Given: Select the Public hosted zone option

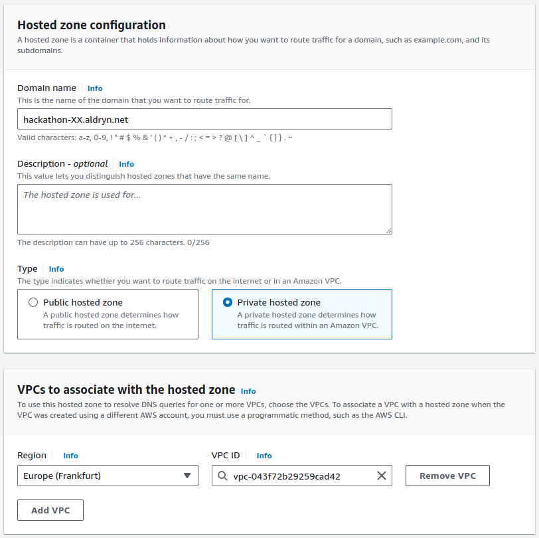Looking at the screenshot, I should (33, 302).
